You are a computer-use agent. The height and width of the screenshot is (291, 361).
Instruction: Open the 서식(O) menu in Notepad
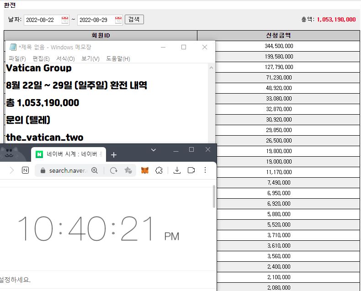(x=65, y=58)
